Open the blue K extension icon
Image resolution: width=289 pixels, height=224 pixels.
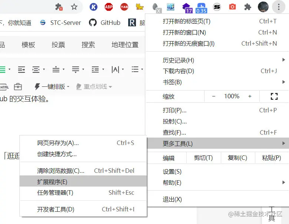click(93, 7)
